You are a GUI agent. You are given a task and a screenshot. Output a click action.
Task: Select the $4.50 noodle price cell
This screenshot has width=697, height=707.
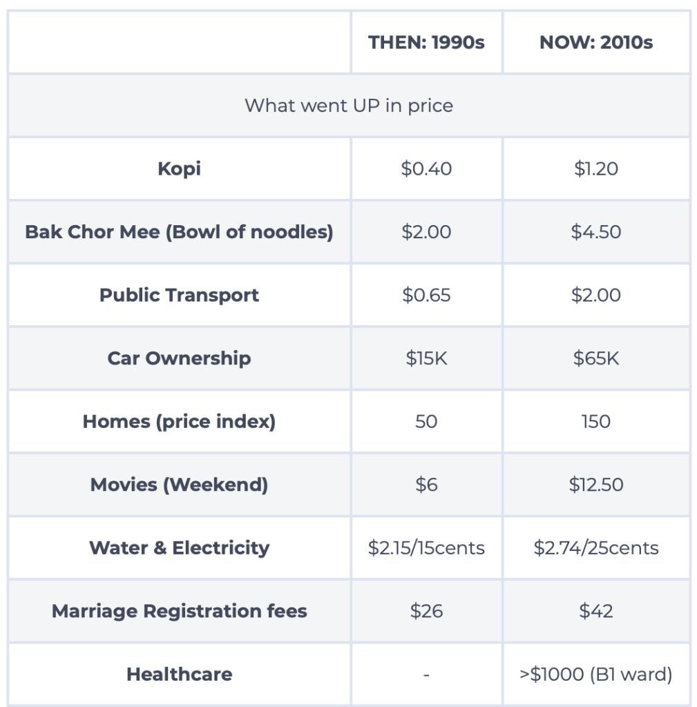pyautogui.click(x=595, y=232)
